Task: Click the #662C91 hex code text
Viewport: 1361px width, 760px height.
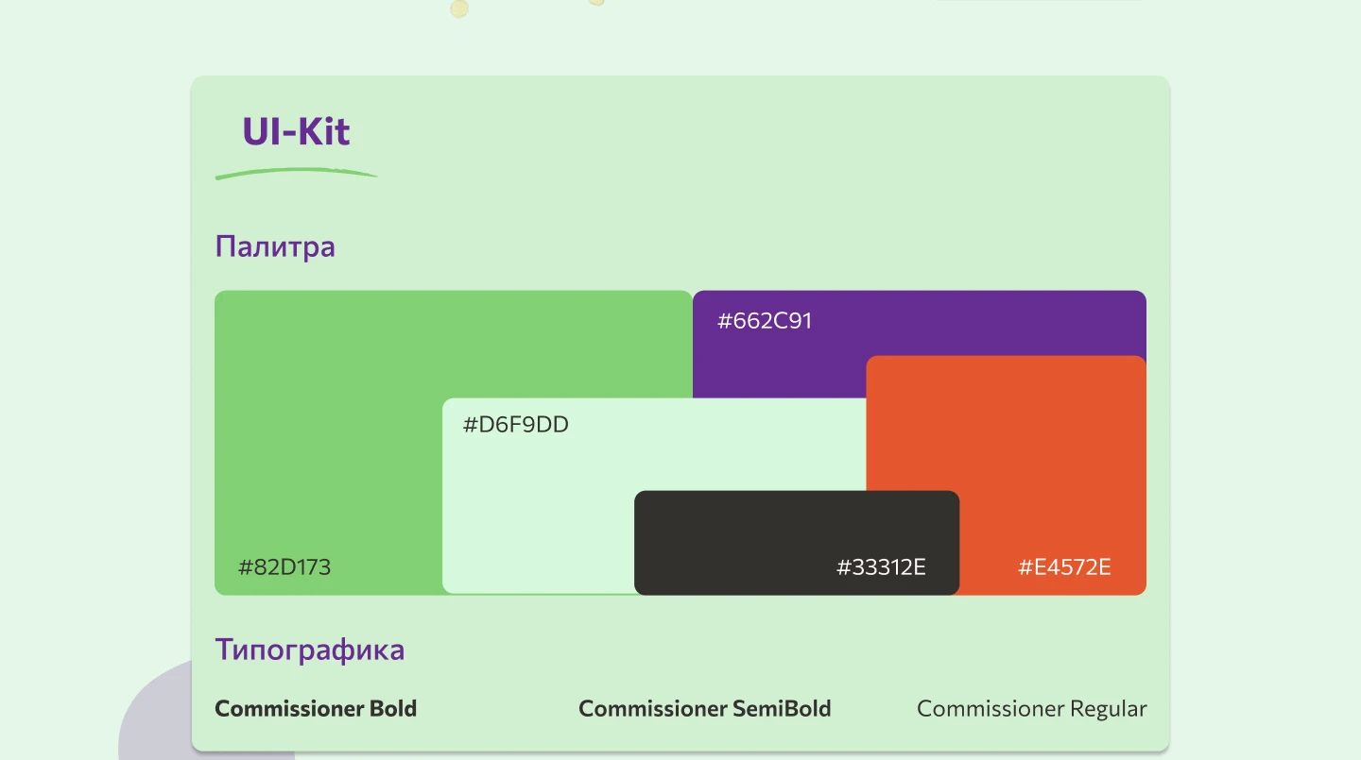Action: tap(765, 321)
